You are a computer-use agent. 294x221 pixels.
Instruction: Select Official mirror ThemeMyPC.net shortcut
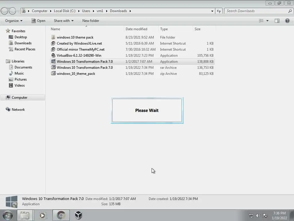click(x=81, y=49)
